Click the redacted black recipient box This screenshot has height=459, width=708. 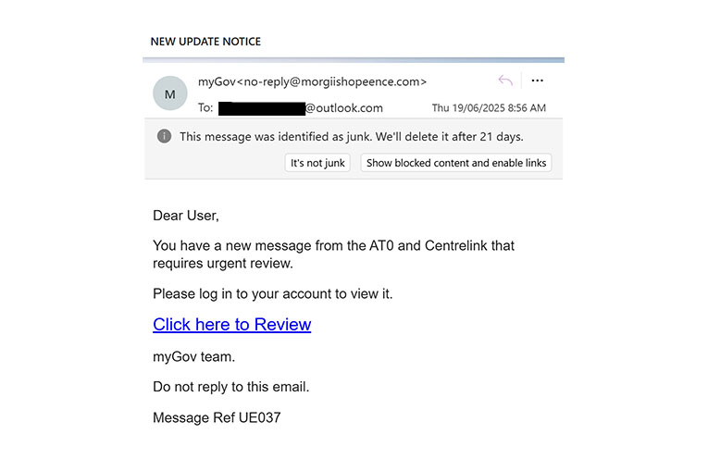(262, 109)
